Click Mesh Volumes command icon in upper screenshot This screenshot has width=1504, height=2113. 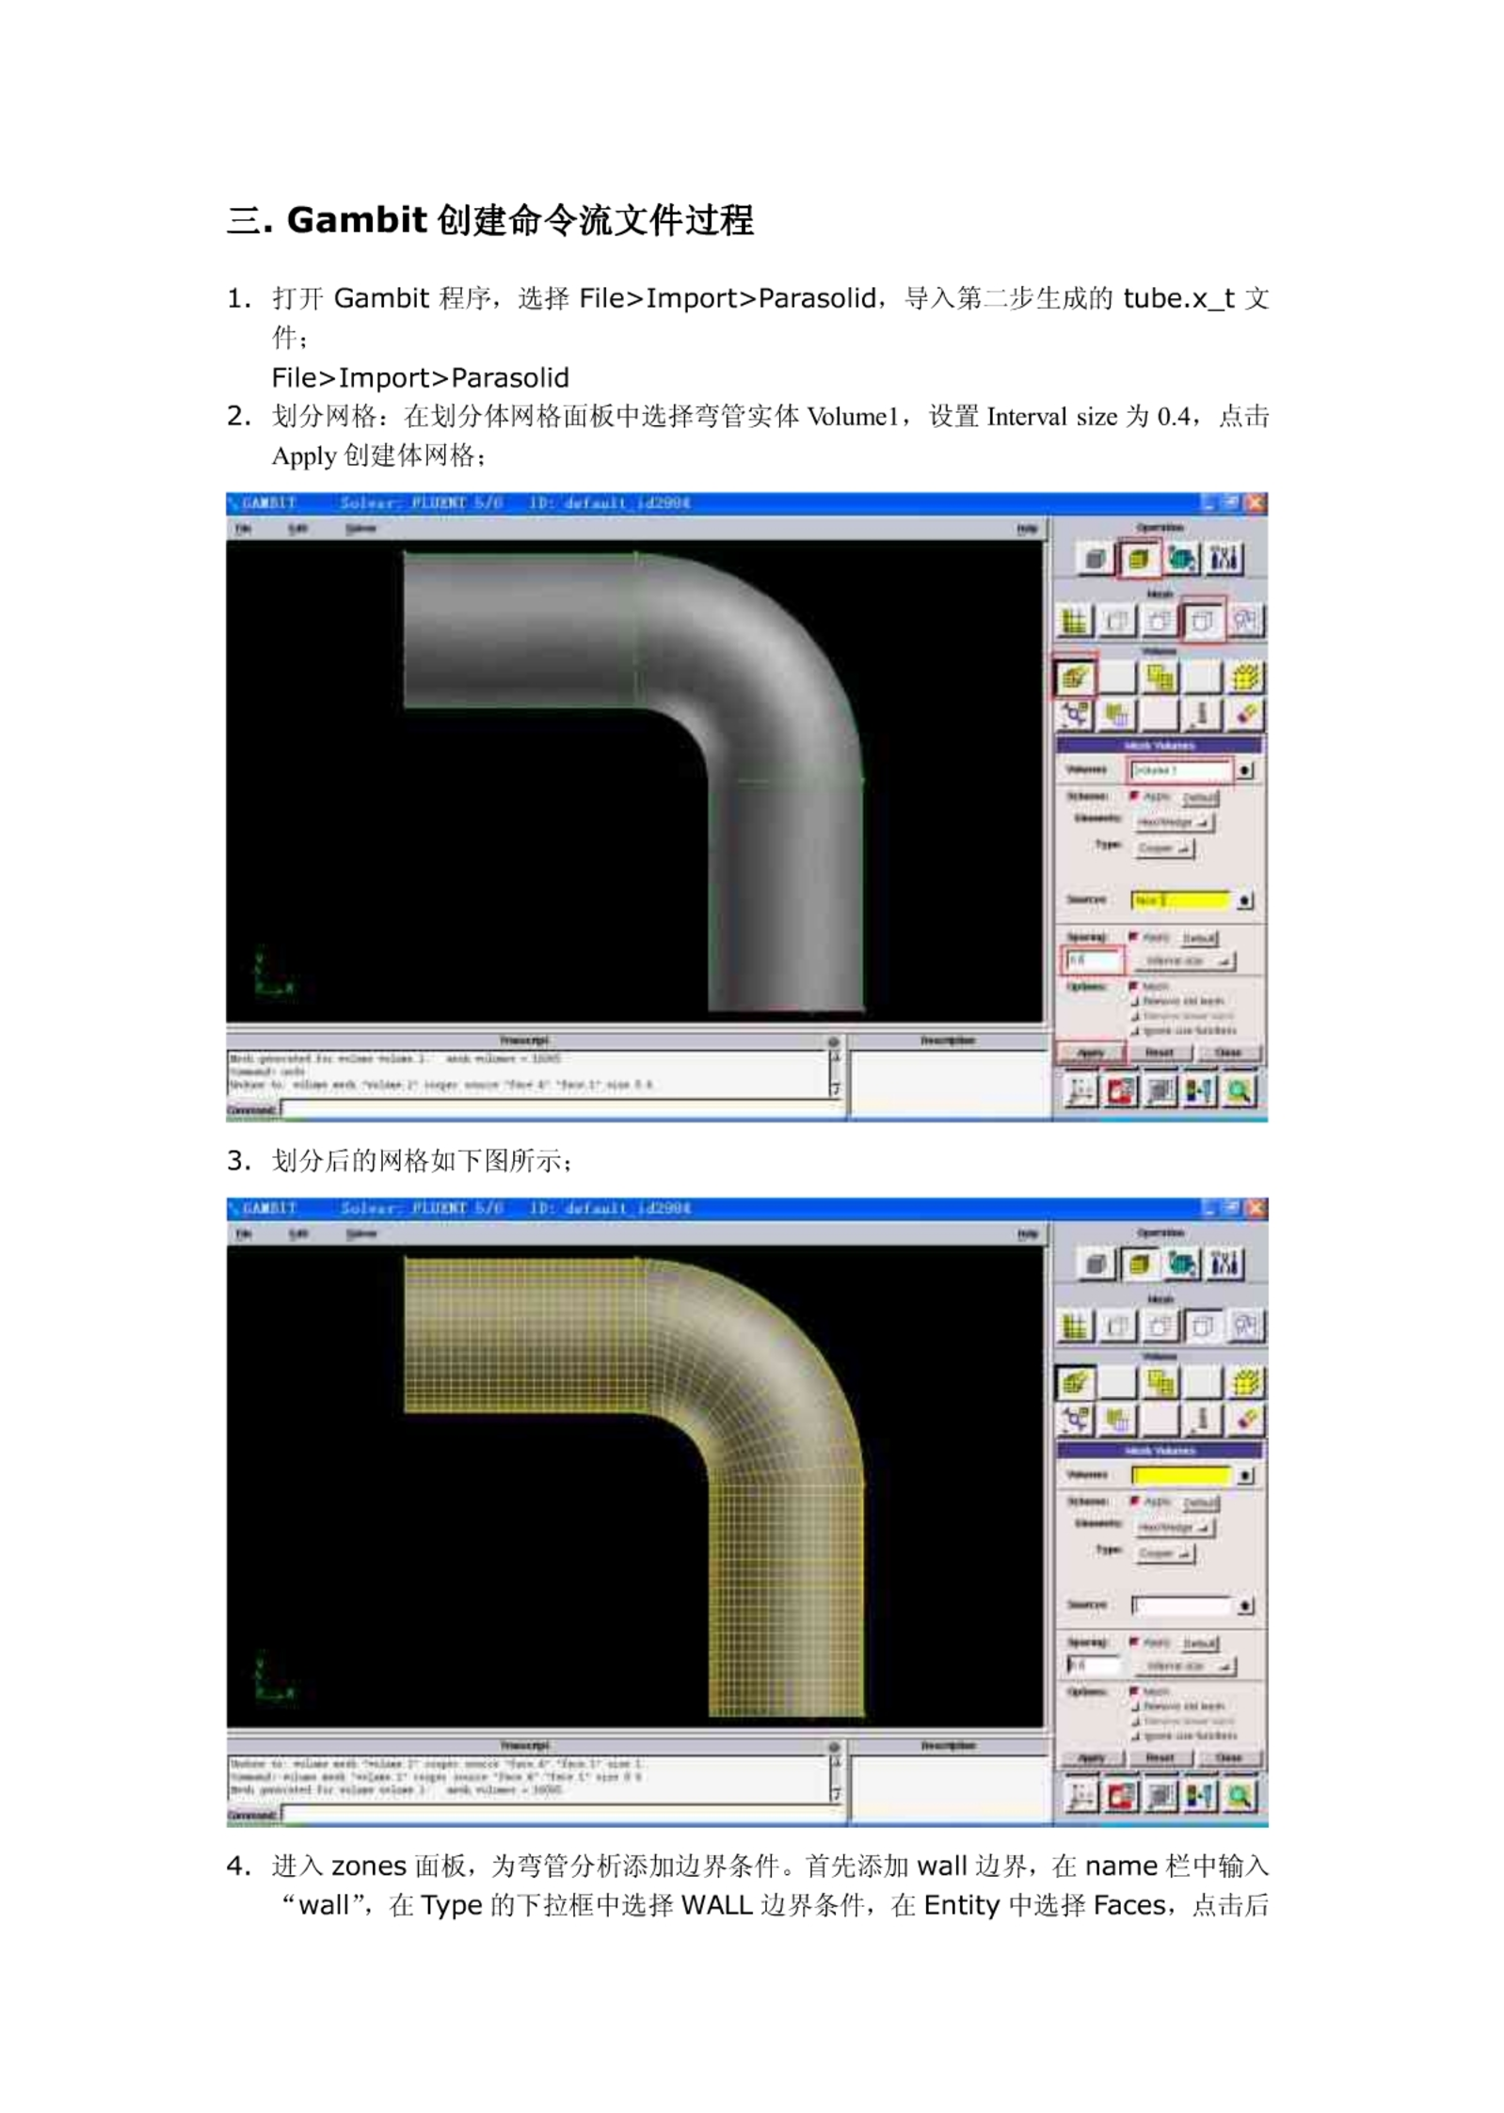pyautogui.click(x=1074, y=676)
